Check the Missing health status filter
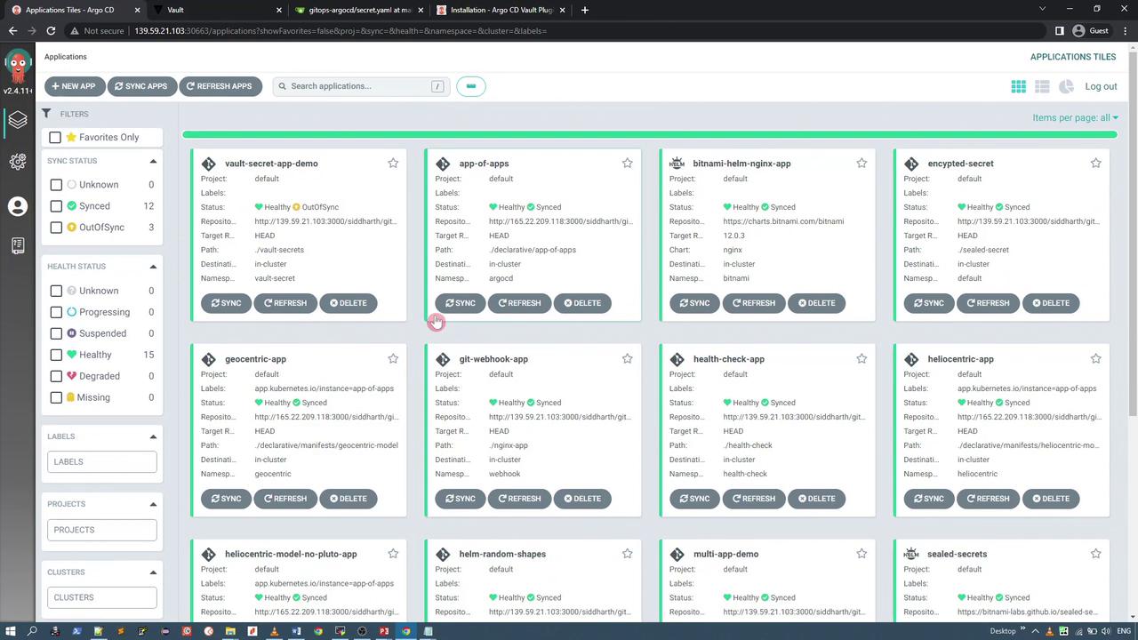The height and width of the screenshot is (640, 1138). tap(56, 397)
